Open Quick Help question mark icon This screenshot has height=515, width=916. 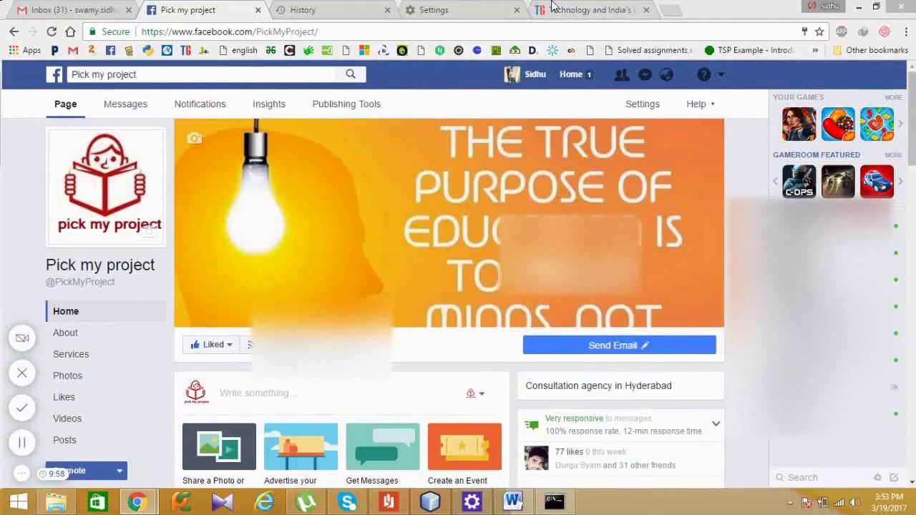click(704, 74)
